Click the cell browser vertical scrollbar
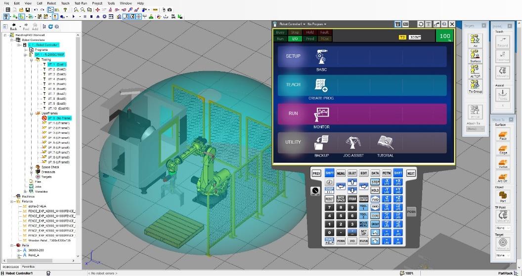 (x=78, y=145)
